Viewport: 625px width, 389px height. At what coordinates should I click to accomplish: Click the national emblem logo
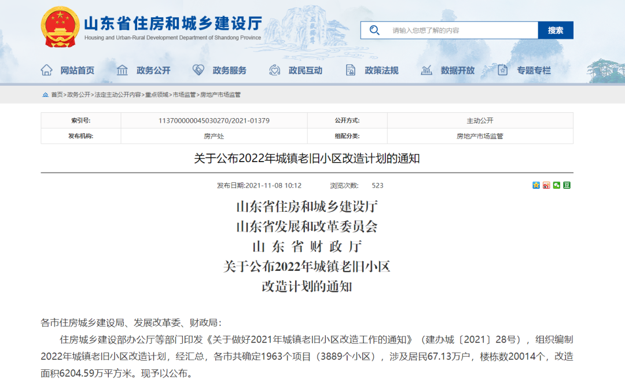coord(60,27)
